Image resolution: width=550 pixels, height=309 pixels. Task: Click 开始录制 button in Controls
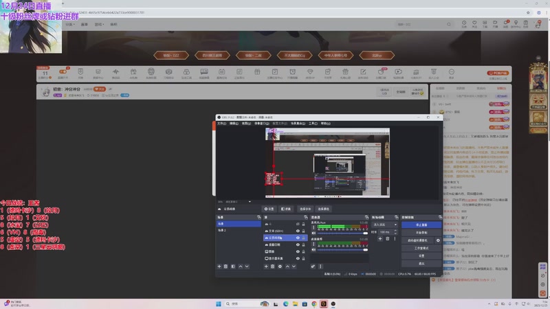(421, 233)
